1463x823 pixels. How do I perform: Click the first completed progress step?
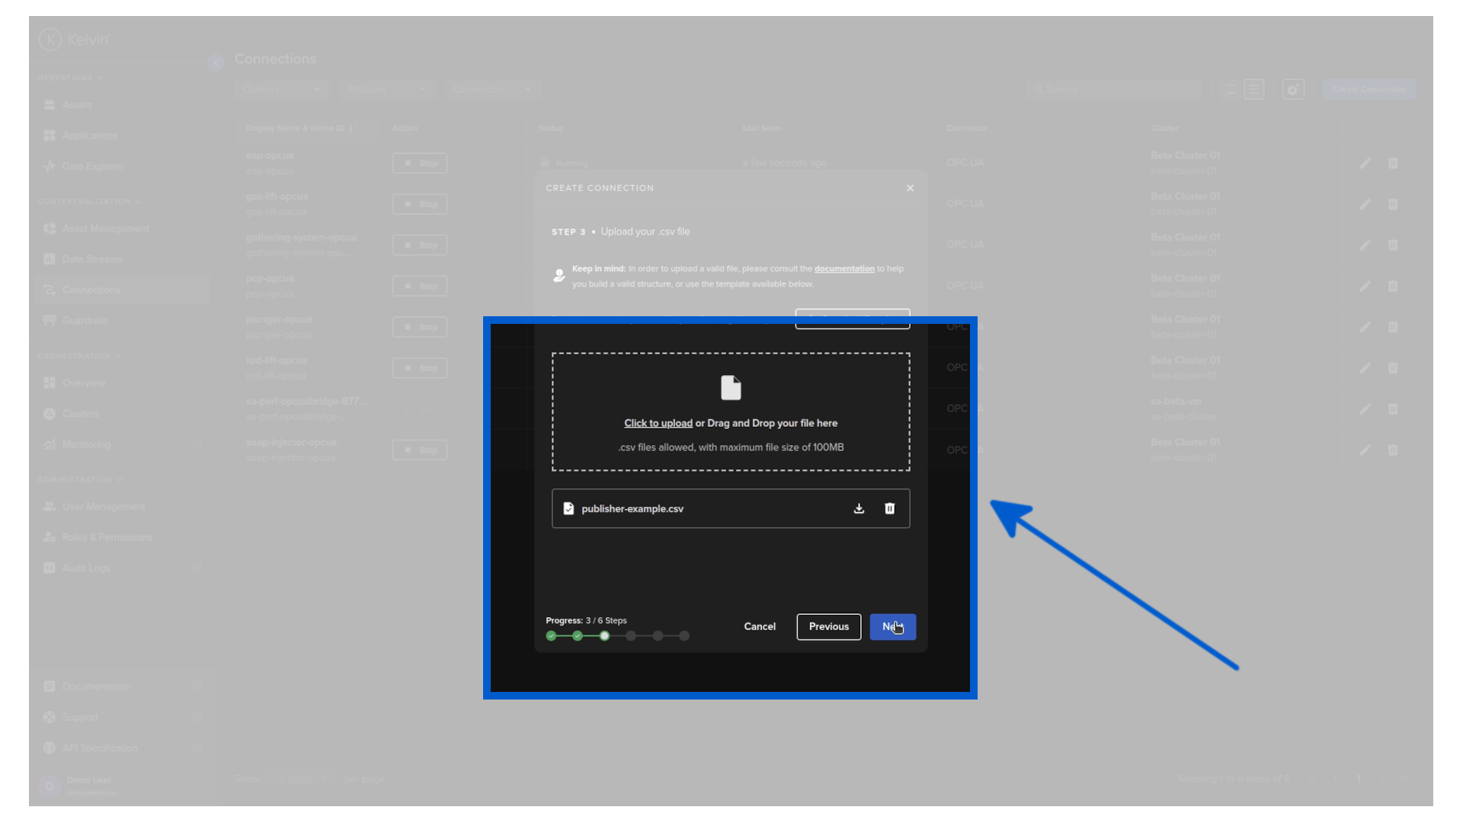point(551,636)
